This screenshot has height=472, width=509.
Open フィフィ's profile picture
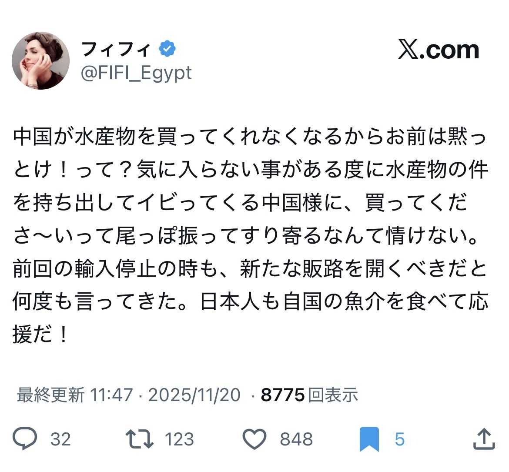pos(40,60)
